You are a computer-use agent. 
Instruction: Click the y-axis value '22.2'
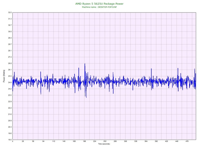(x=10, y=108)
